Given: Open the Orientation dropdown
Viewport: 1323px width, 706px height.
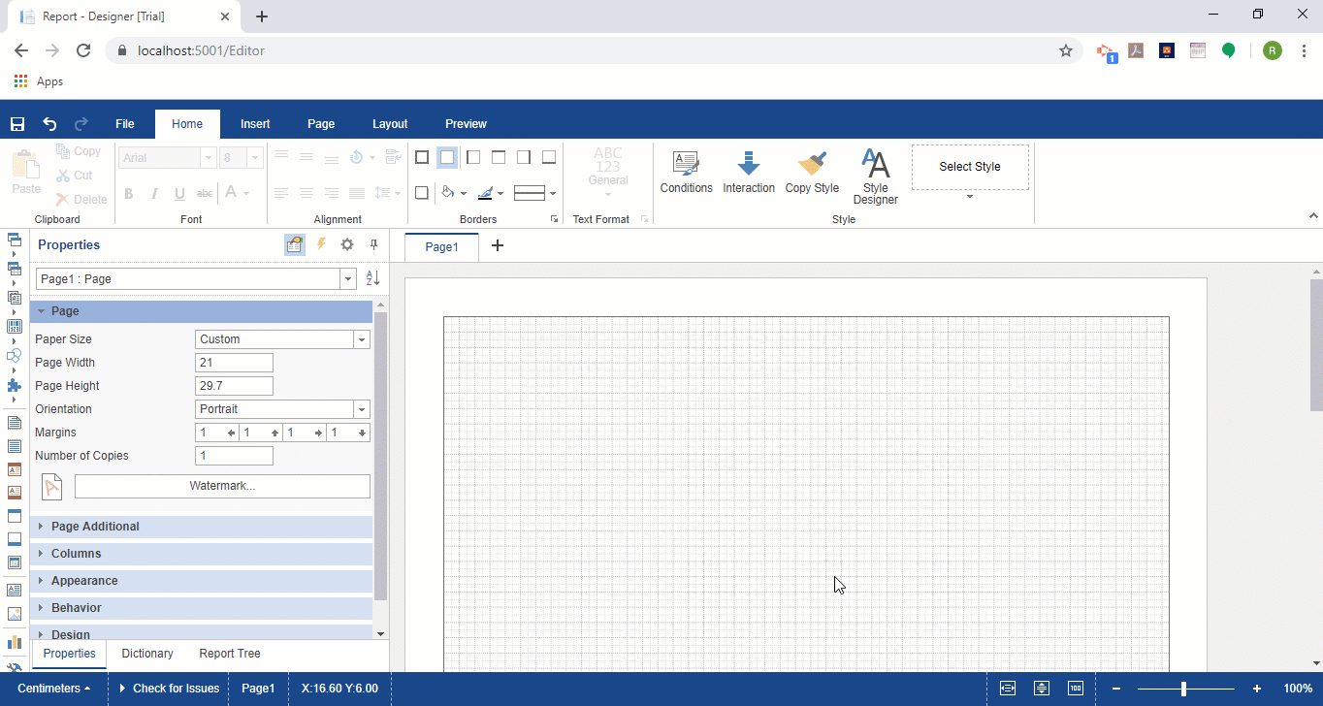Looking at the screenshot, I should [x=362, y=409].
